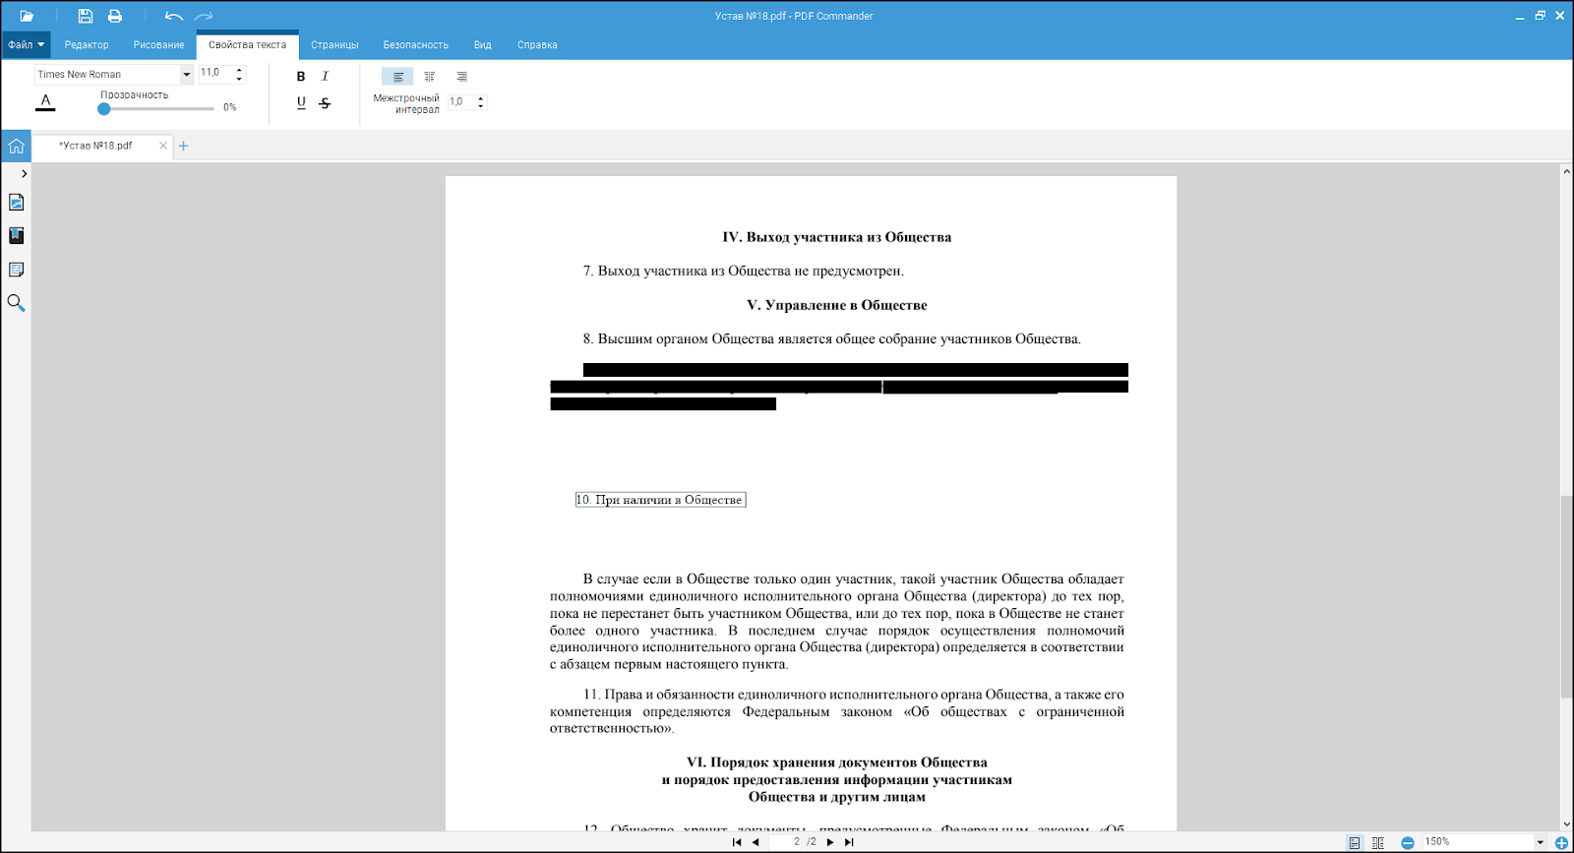Image resolution: width=1574 pixels, height=853 pixels.
Task: Zoom in with the plus icon
Action: click(1561, 842)
